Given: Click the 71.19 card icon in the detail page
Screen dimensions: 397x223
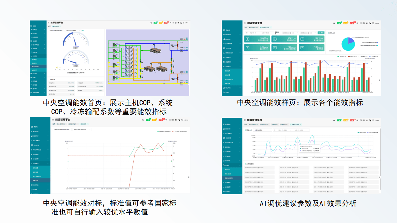Looking at the screenshot, I should click(302, 48).
